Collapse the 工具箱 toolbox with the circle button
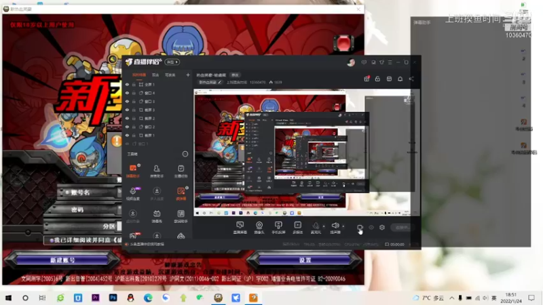This screenshot has height=305, width=543. [185, 154]
